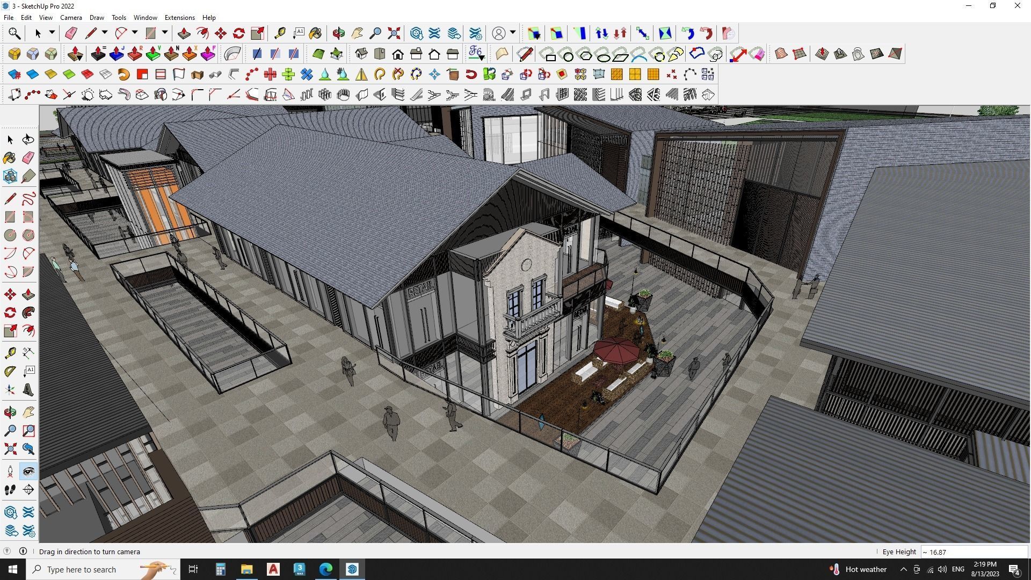
Task: Select the Search magnifier icon in toolbar
Action: pyautogui.click(x=14, y=33)
